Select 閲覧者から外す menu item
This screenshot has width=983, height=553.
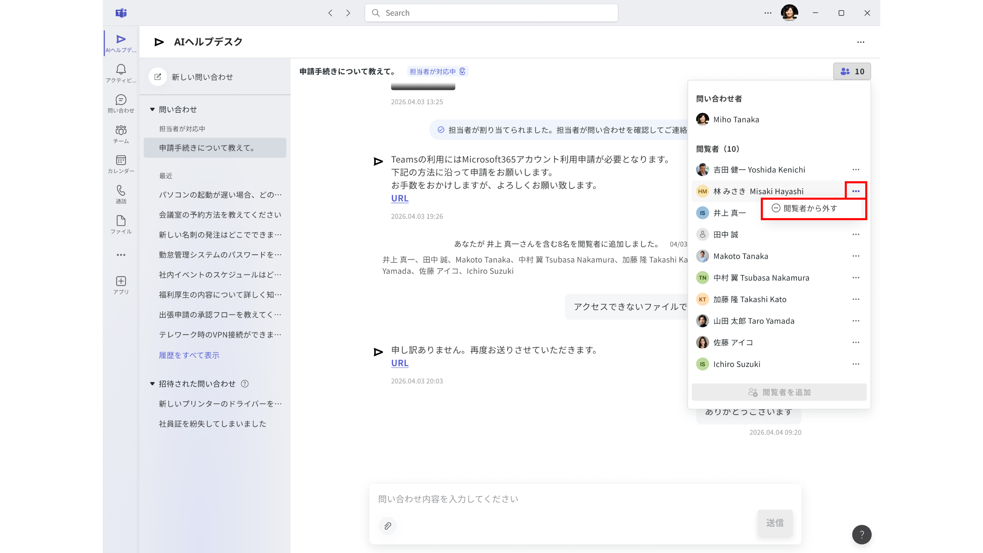[x=814, y=208]
